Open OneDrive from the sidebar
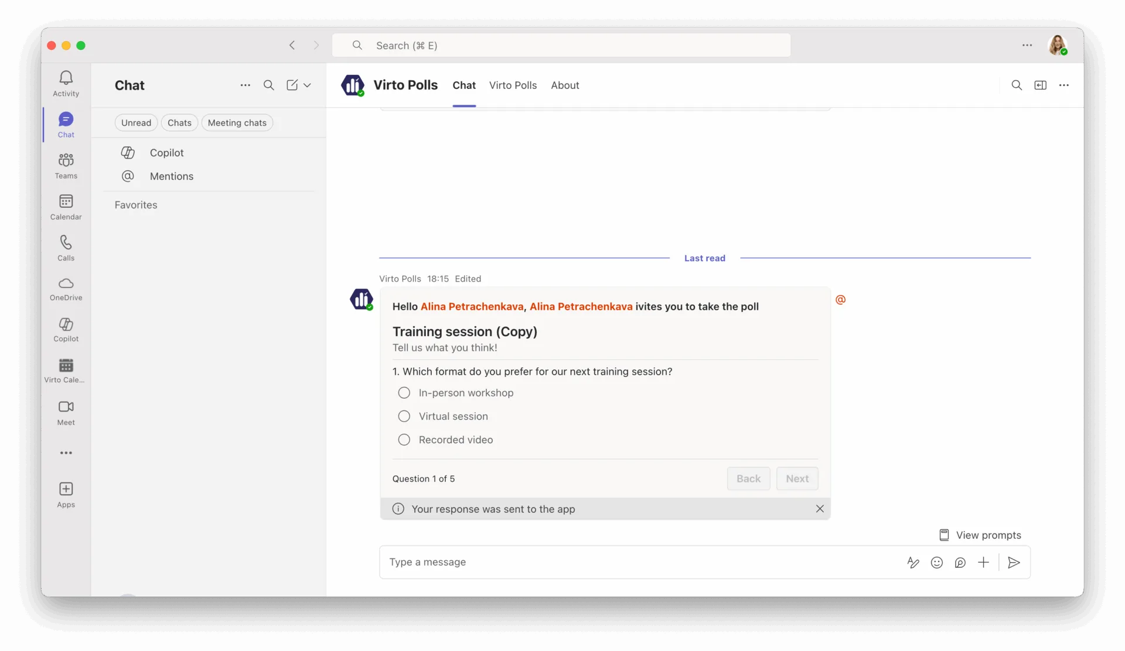 66,283
